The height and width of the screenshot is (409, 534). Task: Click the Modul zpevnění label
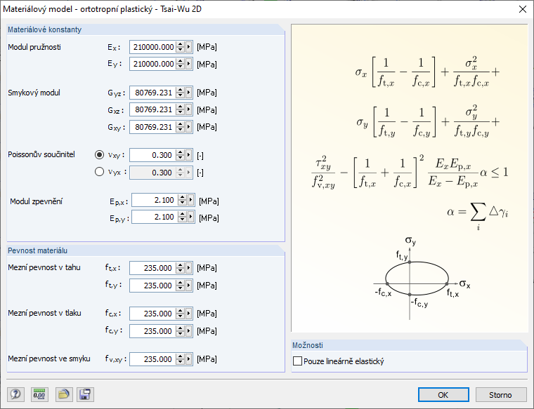(x=36, y=201)
